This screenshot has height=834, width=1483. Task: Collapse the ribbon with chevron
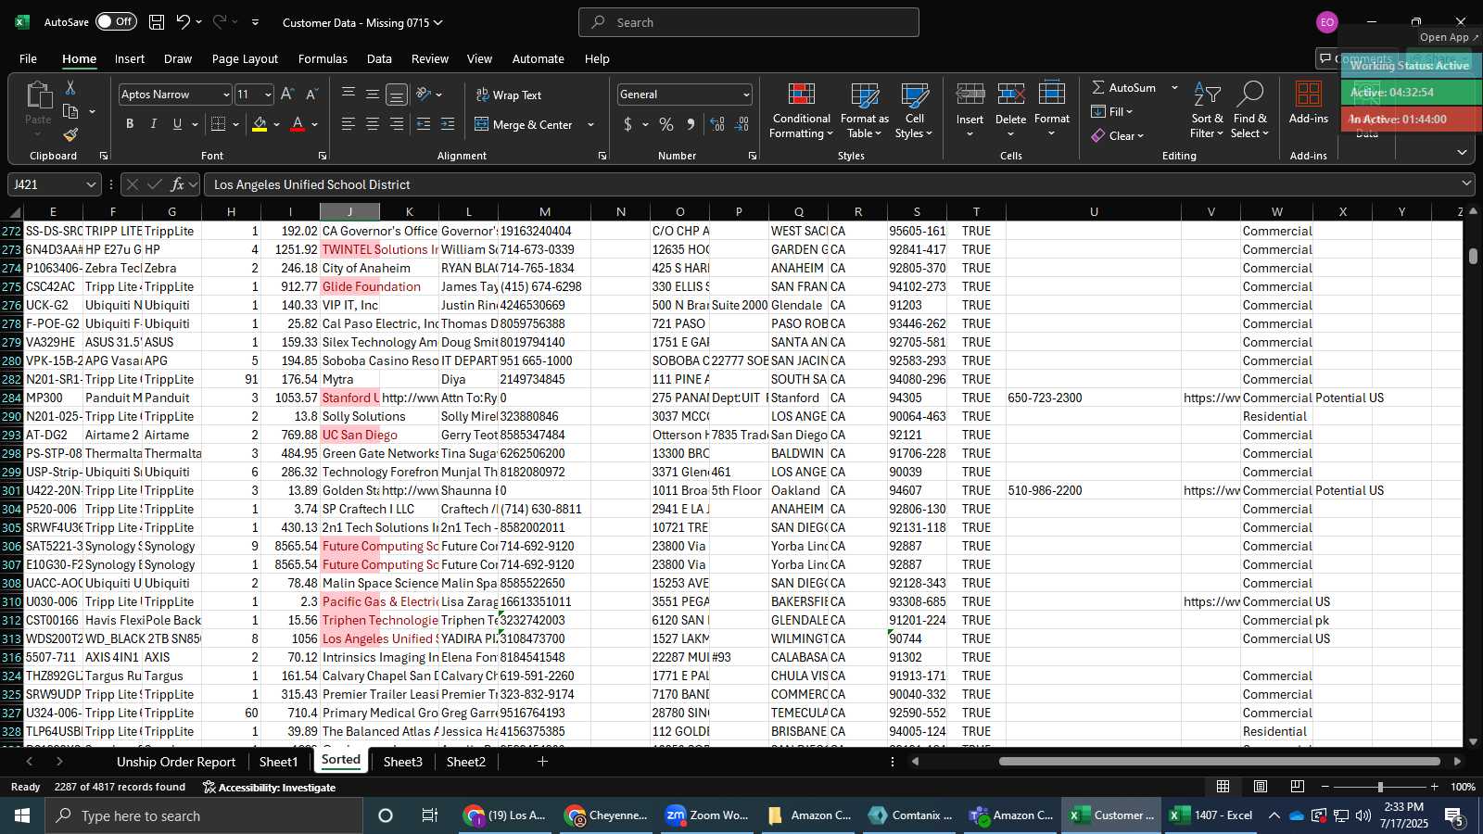[1462, 152]
